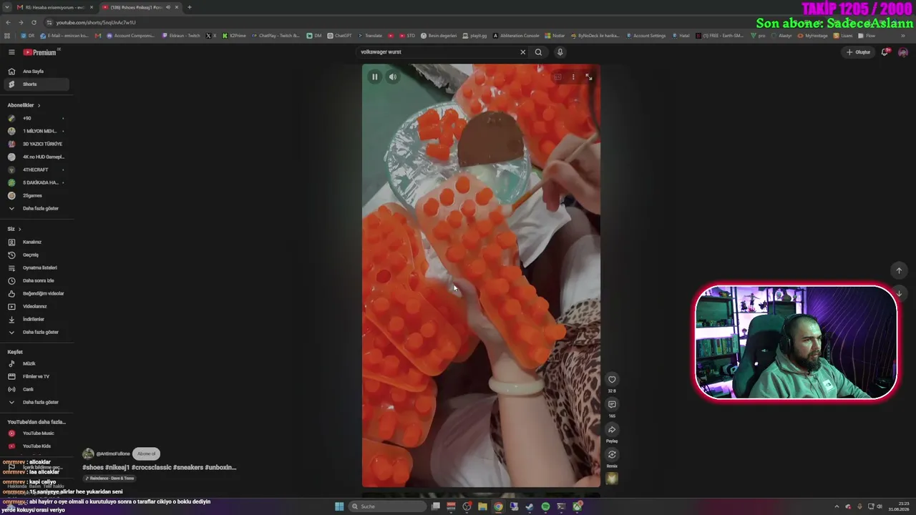Like the Short with the heart icon
Image resolution: width=916 pixels, height=515 pixels.
click(x=612, y=379)
